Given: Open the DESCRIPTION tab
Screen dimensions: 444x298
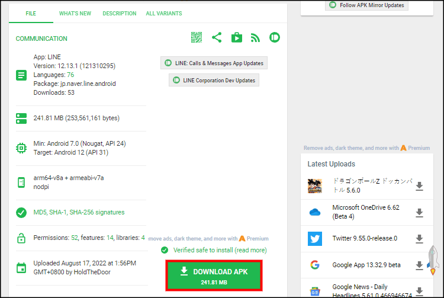Looking at the screenshot, I should tap(119, 13).
